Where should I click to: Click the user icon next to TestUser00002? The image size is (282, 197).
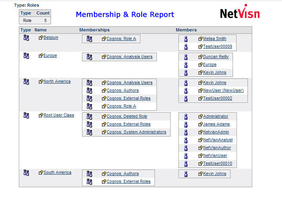[186, 98]
